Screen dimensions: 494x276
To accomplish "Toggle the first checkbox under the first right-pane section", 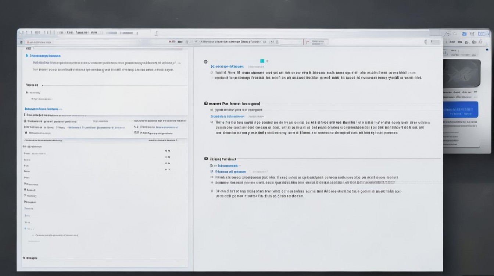I will point(211,73).
